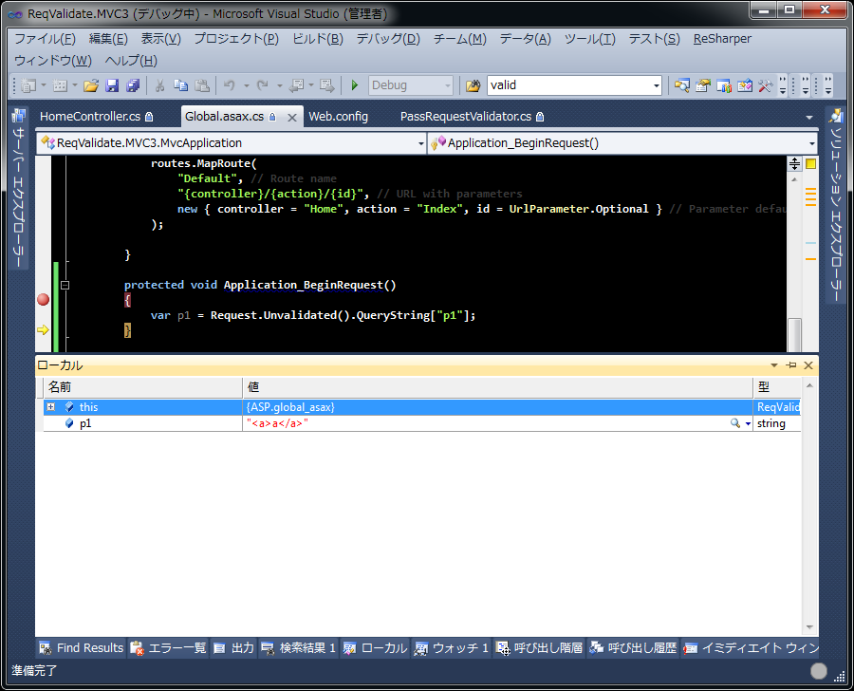This screenshot has width=854, height=691.
Task: Open the Toolbox toolbar icon
Action: [745, 85]
